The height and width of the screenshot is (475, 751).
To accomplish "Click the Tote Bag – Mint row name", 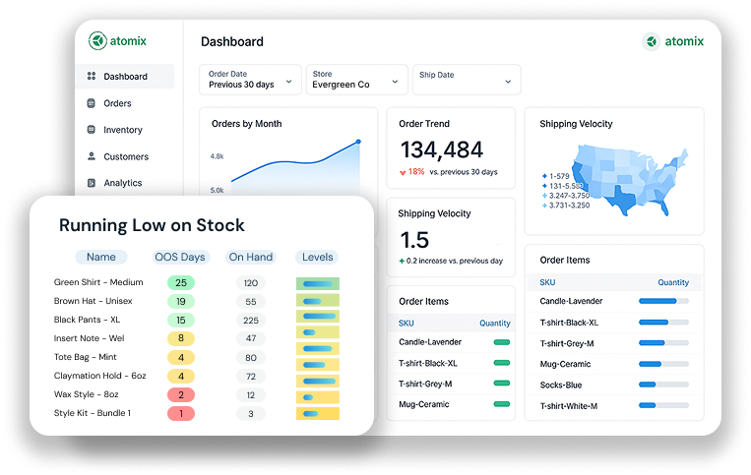I will (x=86, y=357).
